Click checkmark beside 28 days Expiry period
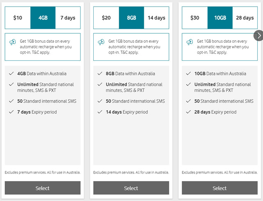263x201 pixels. point(189,112)
